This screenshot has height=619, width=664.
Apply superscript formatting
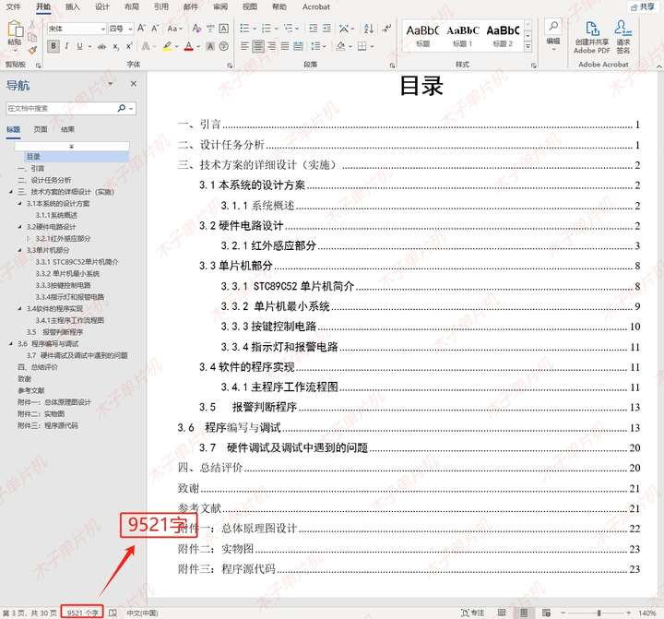(x=129, y=46)
